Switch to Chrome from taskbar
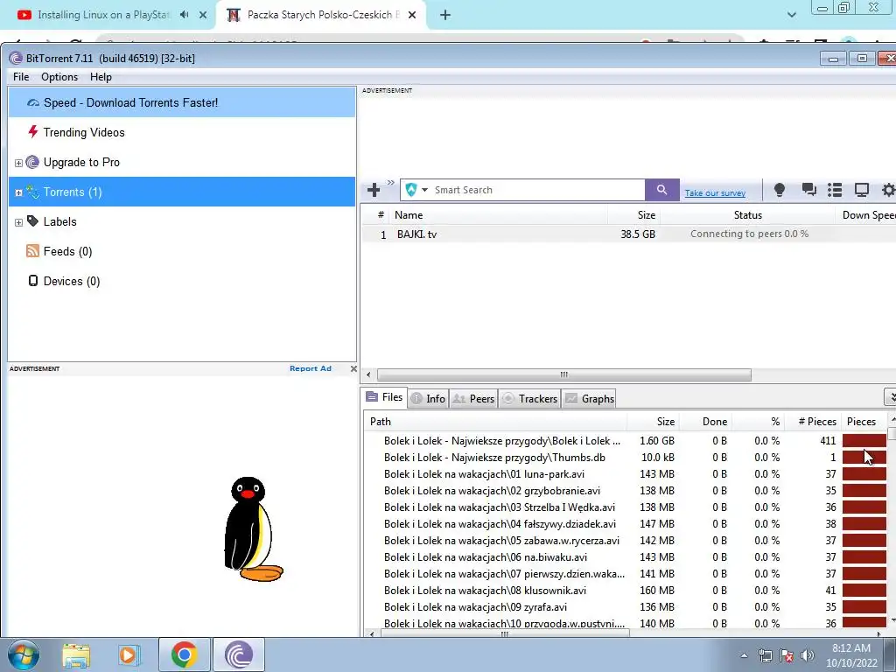The height and width of the screenshot is (672, 896). (184, 654)
